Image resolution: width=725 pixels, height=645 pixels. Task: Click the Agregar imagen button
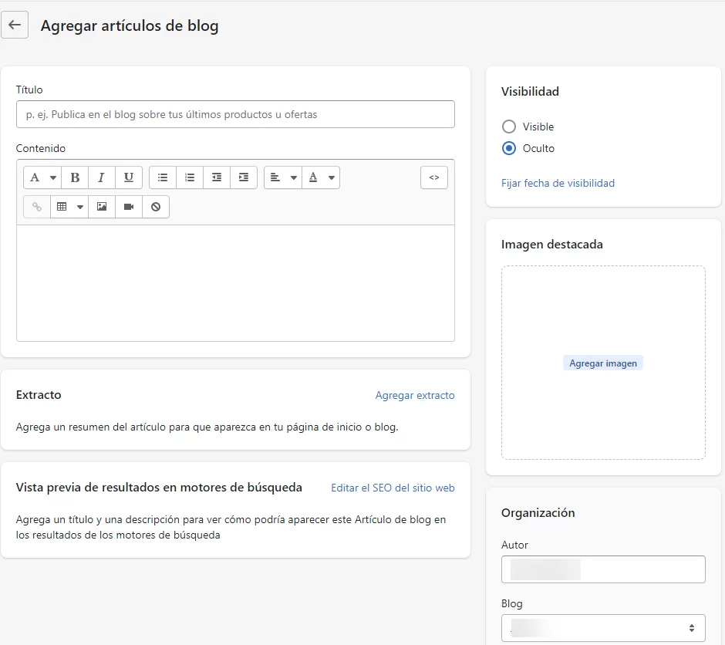pyautogui.click(x=603, y=363)
